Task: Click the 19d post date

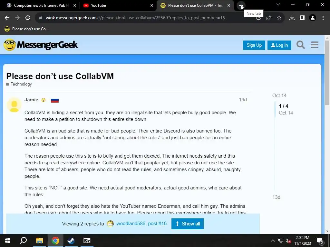Action: click(x=243, y=100)
